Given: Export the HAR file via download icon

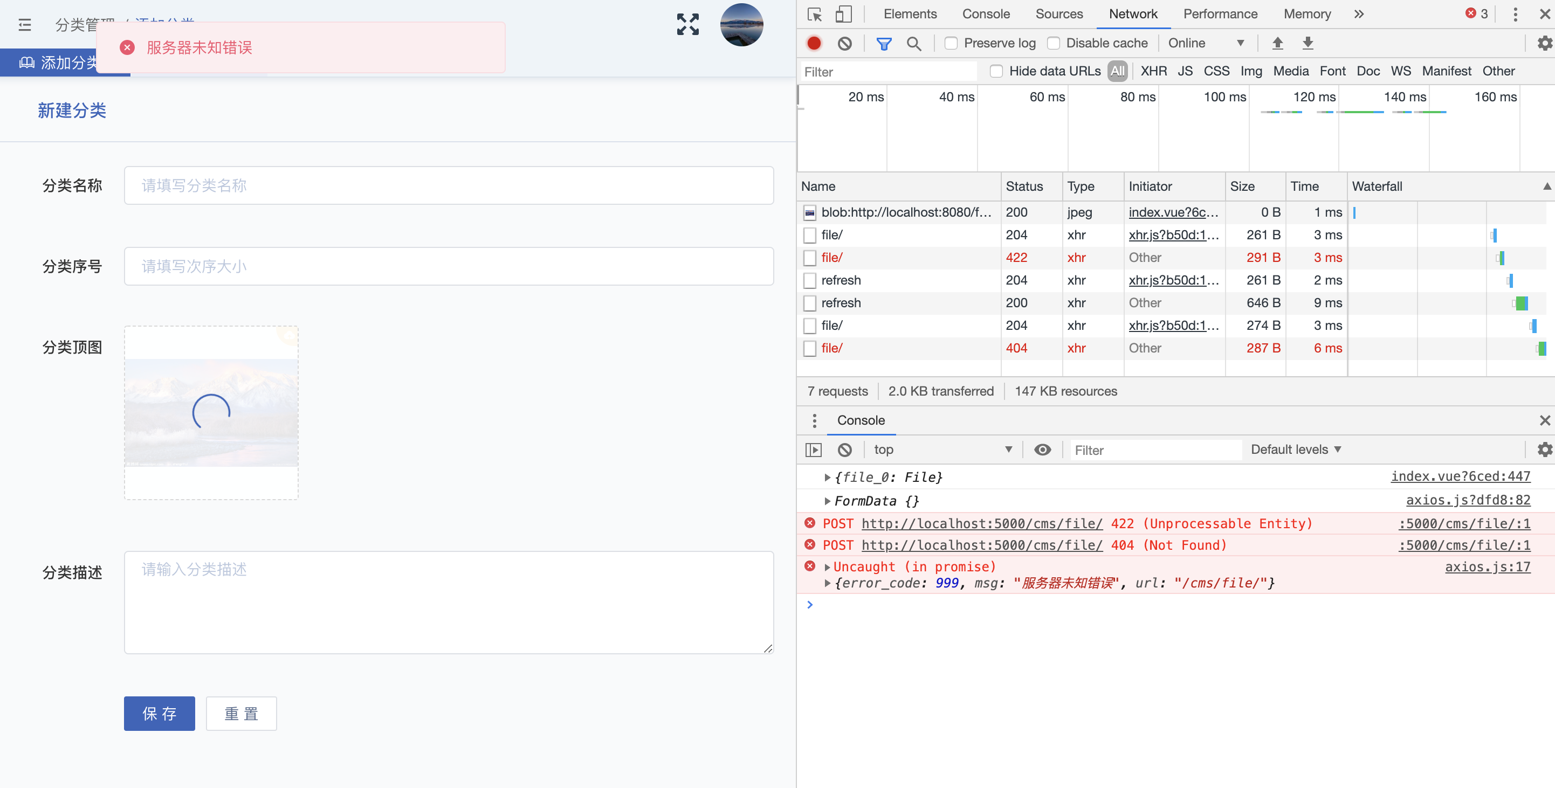Looking at the screenshot, I should coord(1308,43).
